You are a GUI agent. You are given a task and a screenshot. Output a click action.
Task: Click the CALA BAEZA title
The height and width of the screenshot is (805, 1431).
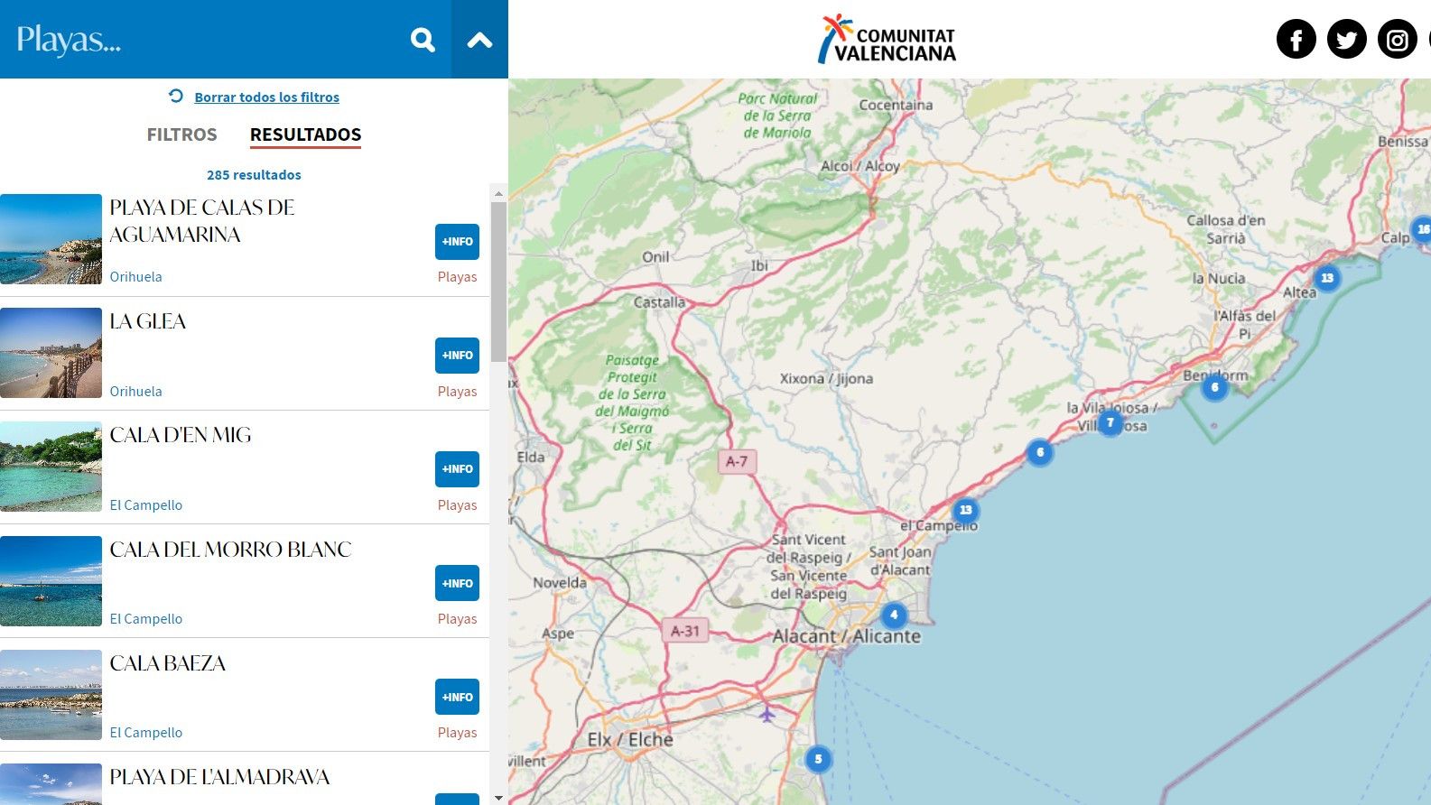[168, 663]
